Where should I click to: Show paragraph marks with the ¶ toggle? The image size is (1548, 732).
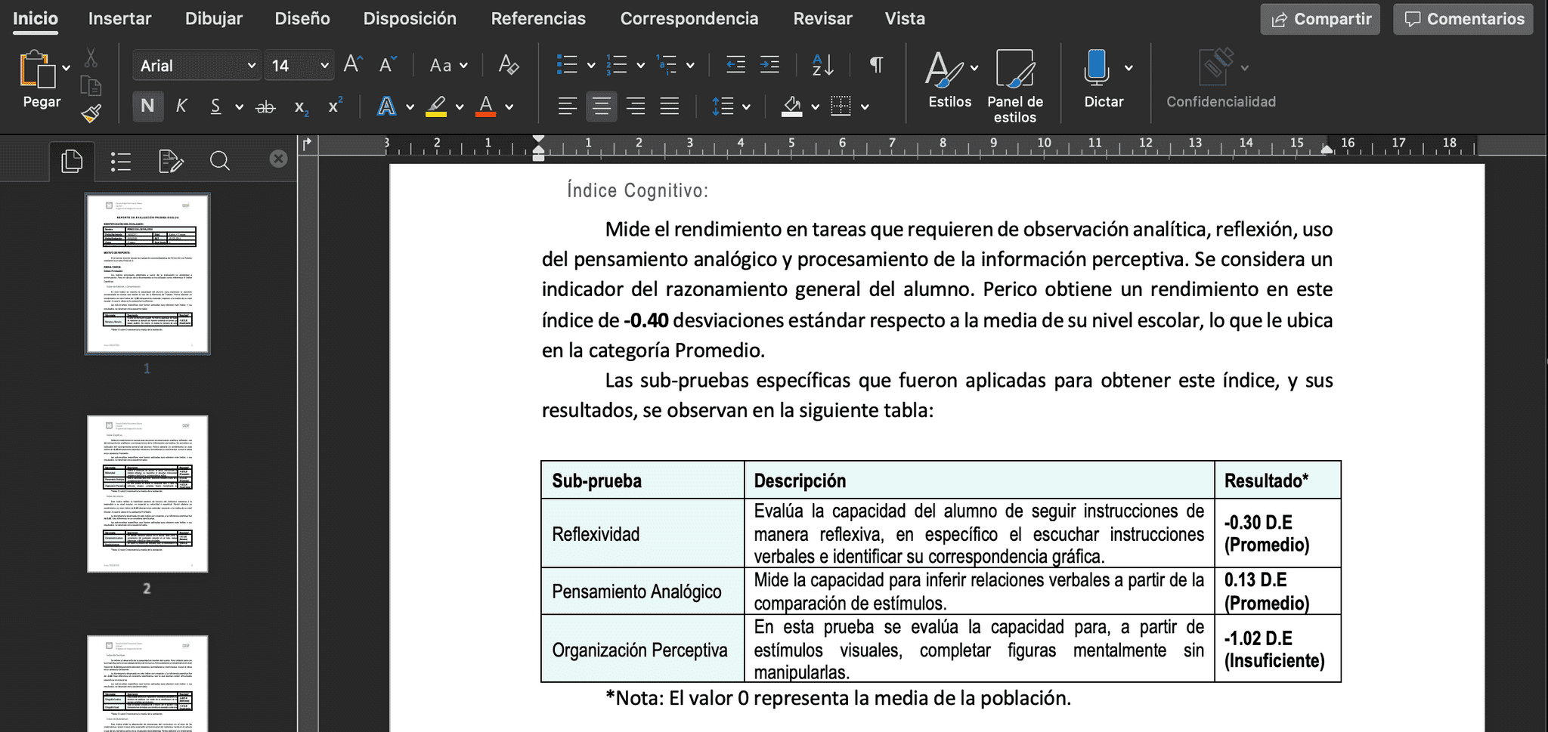coord(876,65)
